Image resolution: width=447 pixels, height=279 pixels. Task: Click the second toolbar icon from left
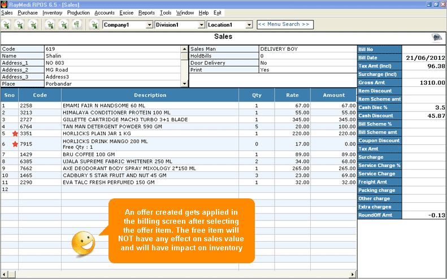[20, 24]
